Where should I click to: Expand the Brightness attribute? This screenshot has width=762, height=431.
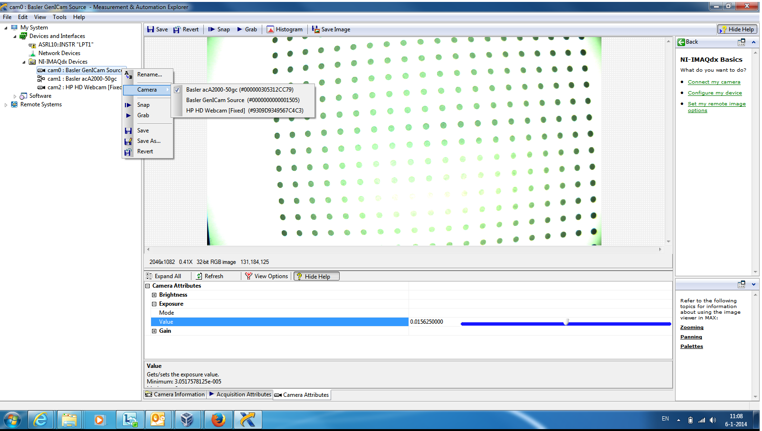point(154,295)
